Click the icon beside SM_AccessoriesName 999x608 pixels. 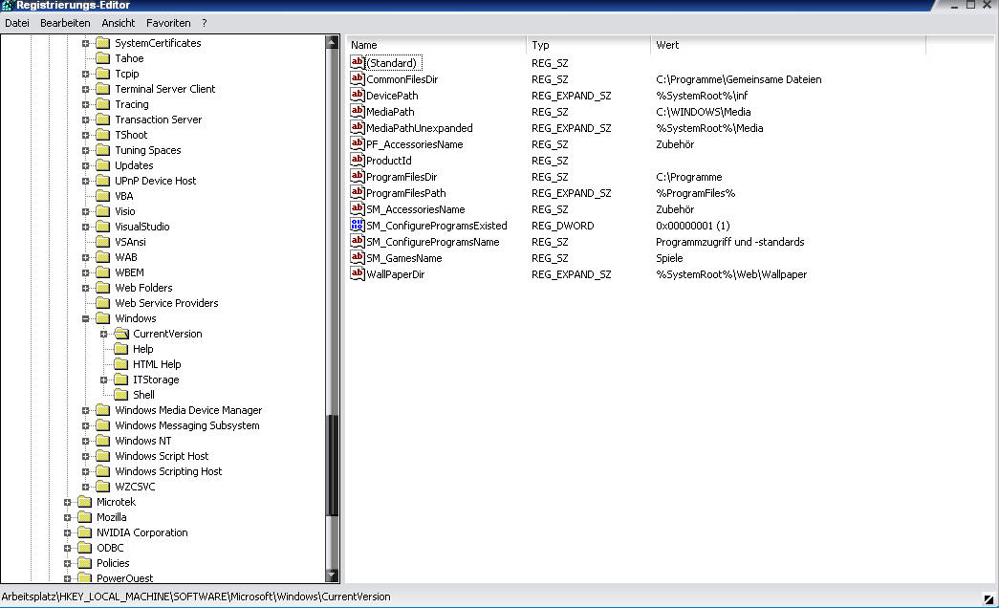coord(358,209)
